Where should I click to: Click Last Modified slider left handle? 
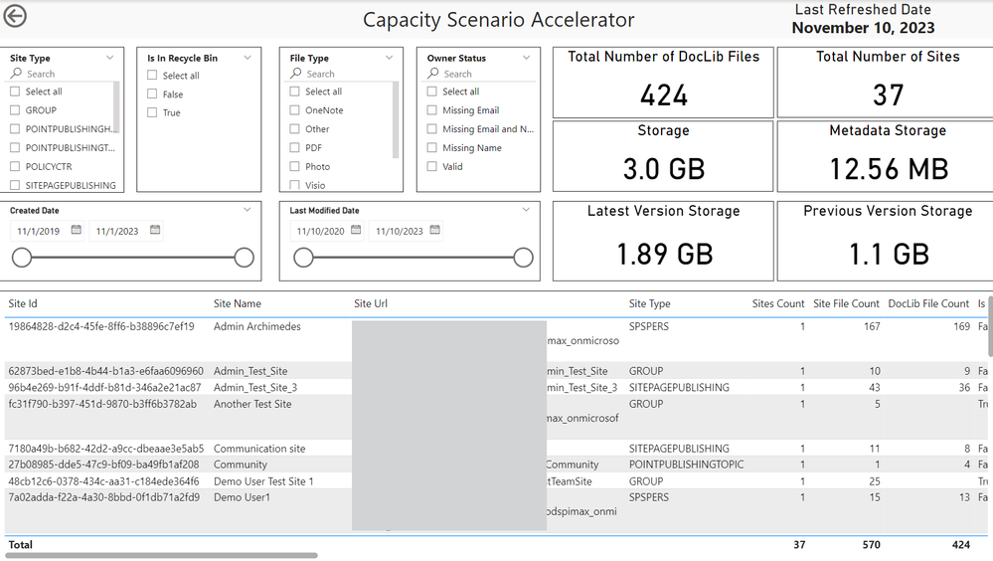point(303,258)
